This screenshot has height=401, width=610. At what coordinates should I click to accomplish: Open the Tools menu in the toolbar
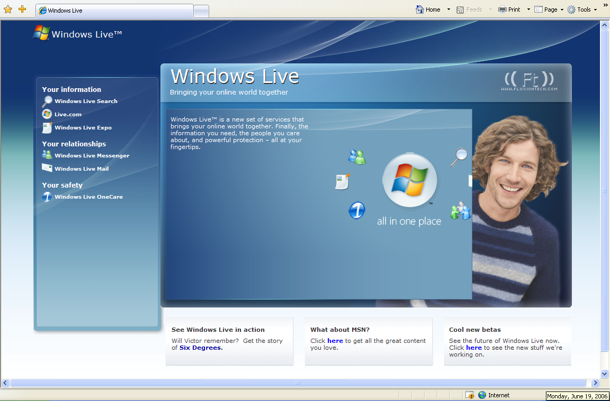pos(582,10)
